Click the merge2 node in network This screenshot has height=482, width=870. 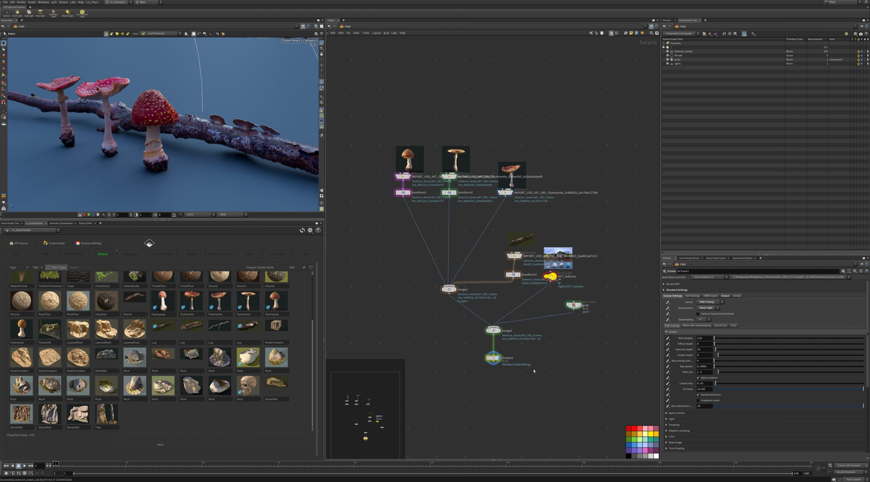pos(493,330)
